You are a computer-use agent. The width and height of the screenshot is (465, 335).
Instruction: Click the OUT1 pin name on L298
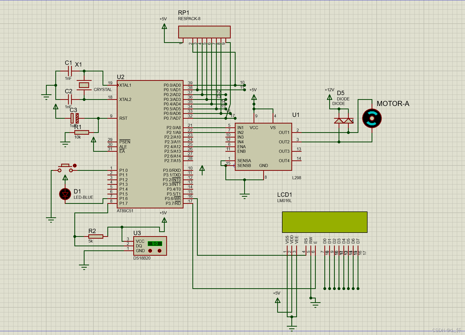click(284, 132)
